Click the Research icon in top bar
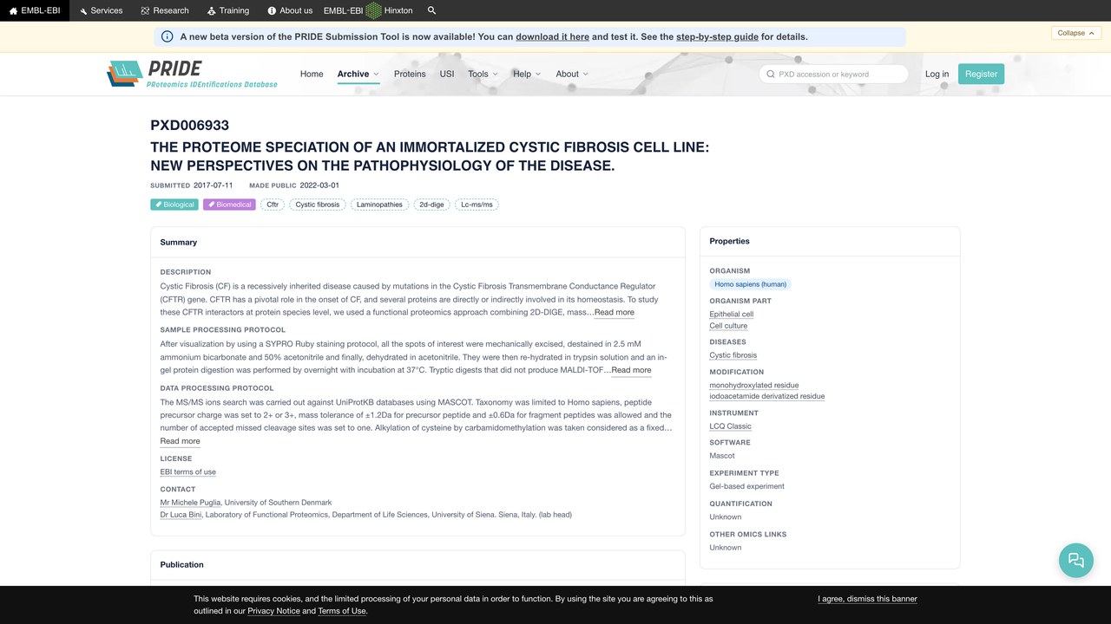 click(x=145, y=10)
